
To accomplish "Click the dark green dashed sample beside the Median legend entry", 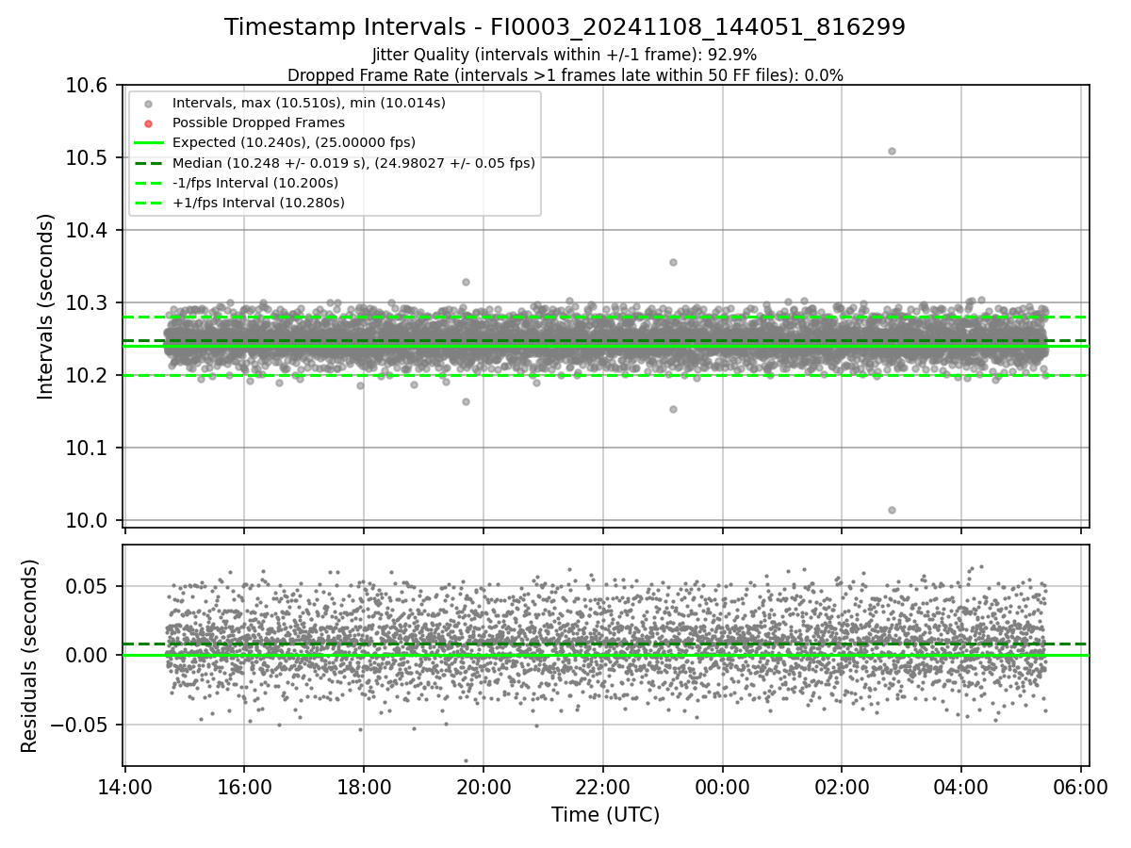I will 148,163.
